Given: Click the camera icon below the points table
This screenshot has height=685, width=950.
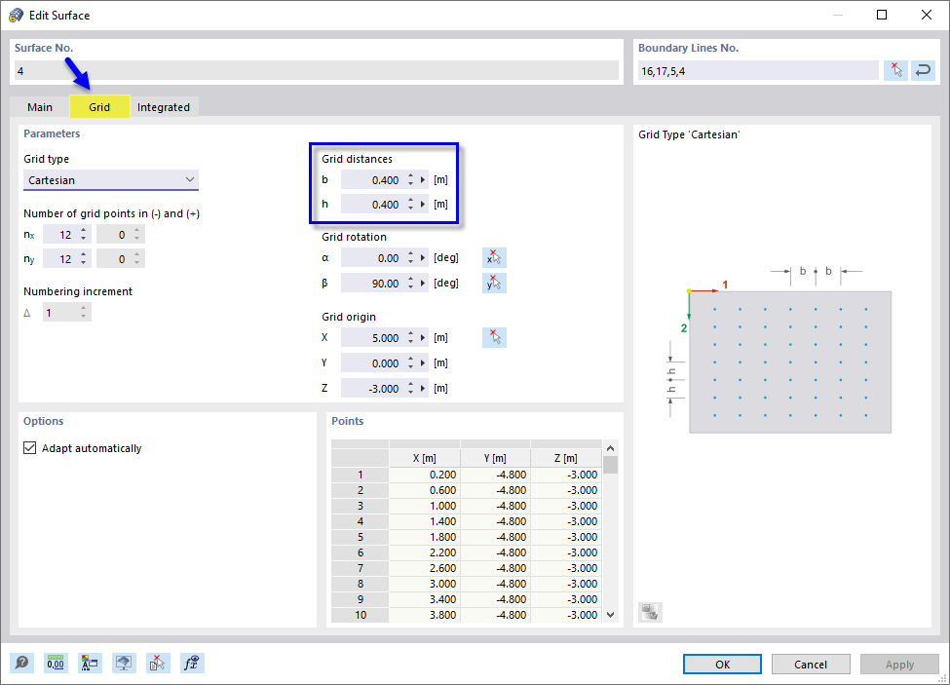Looking at the screenshot, I should (x=650, y=611).
